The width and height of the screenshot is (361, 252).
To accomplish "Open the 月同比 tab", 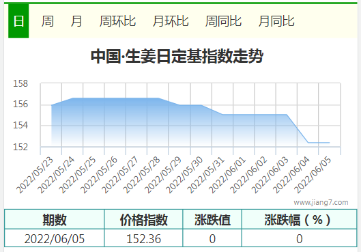I will point(276,21).
